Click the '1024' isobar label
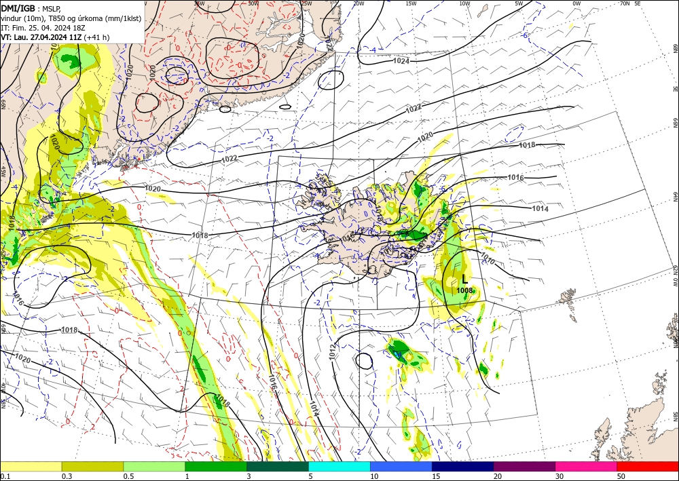 401,61
